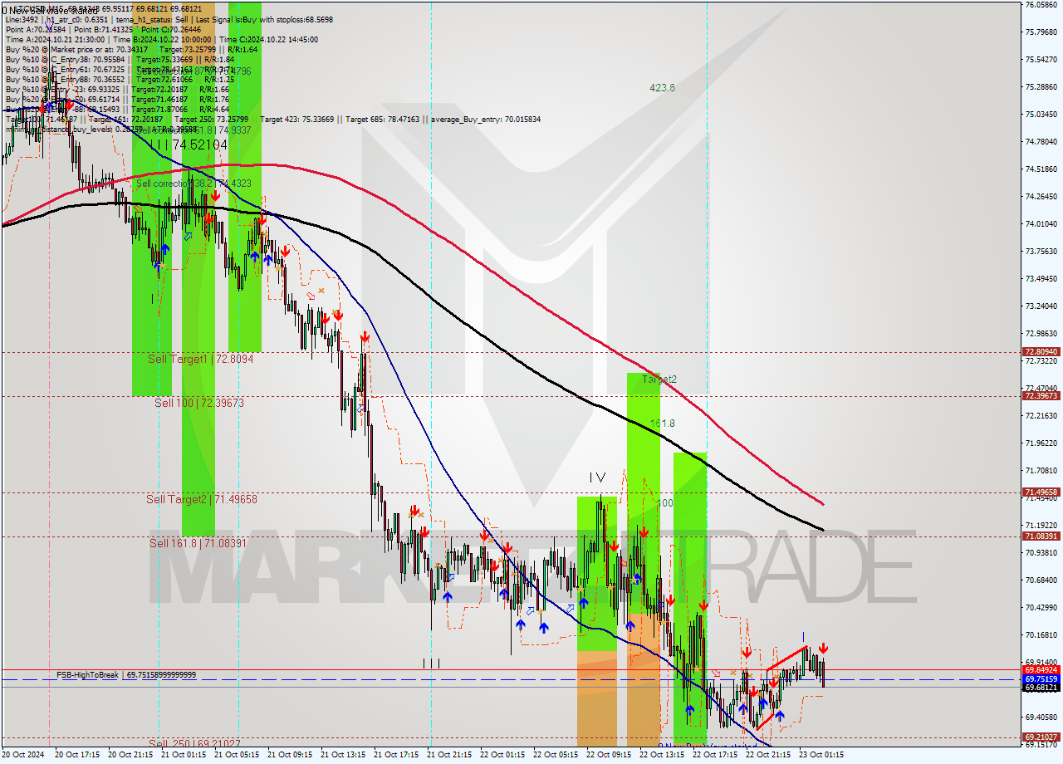The image size is (1063, 764).
Task: Click the 'I V' wave label
Action: pyautogui.click(x=597, y=477)
